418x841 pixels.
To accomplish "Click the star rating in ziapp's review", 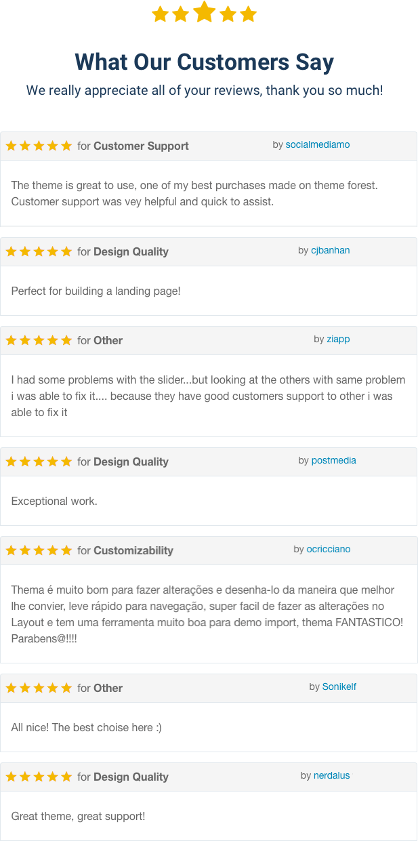I will 39,340.
